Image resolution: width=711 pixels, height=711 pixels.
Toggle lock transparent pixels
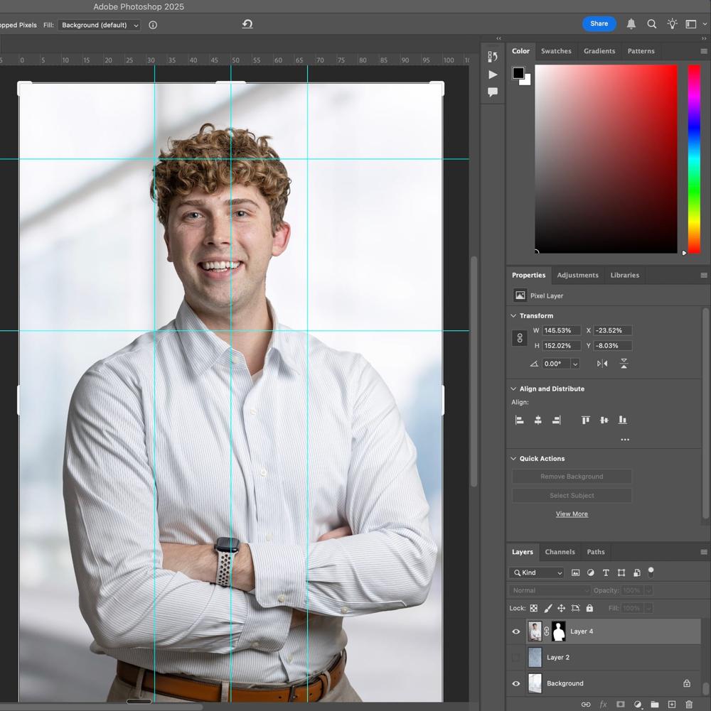pos(534,608)
